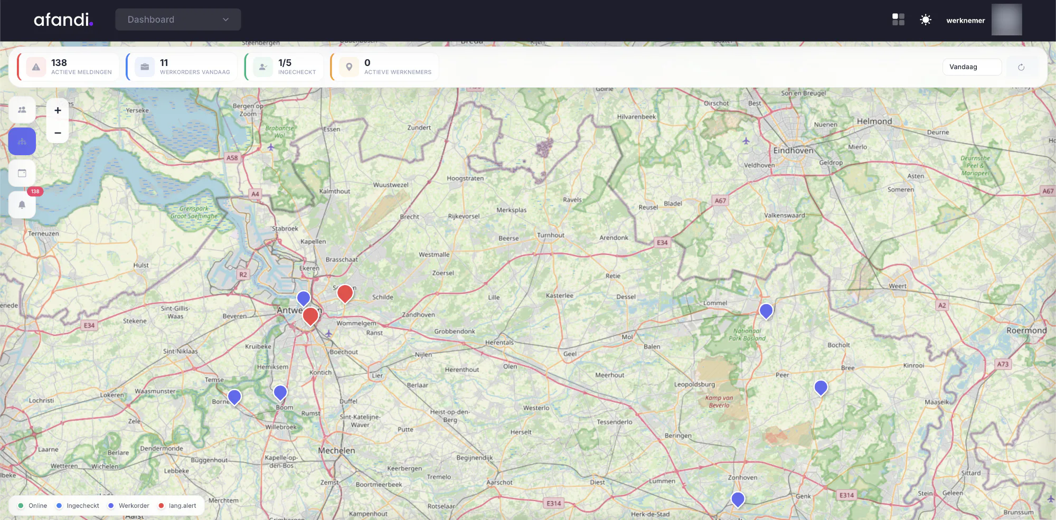Image resolution: width=1056 pixels, height=520 pixels.
Task: Open the employees map layer button
Action: pyautogui.click(x=22, y=110)
